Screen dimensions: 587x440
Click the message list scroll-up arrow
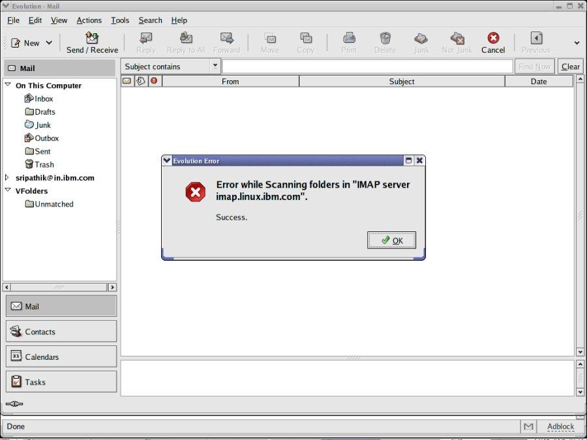[x=580, y=79]
